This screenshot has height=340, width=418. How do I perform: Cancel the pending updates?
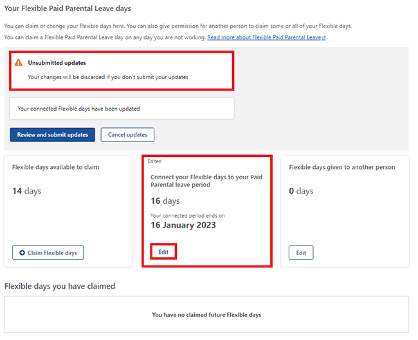click(127, 135)
